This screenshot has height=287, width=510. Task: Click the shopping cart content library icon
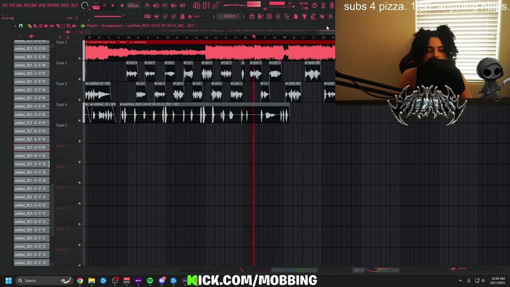[x=330, y=16]
